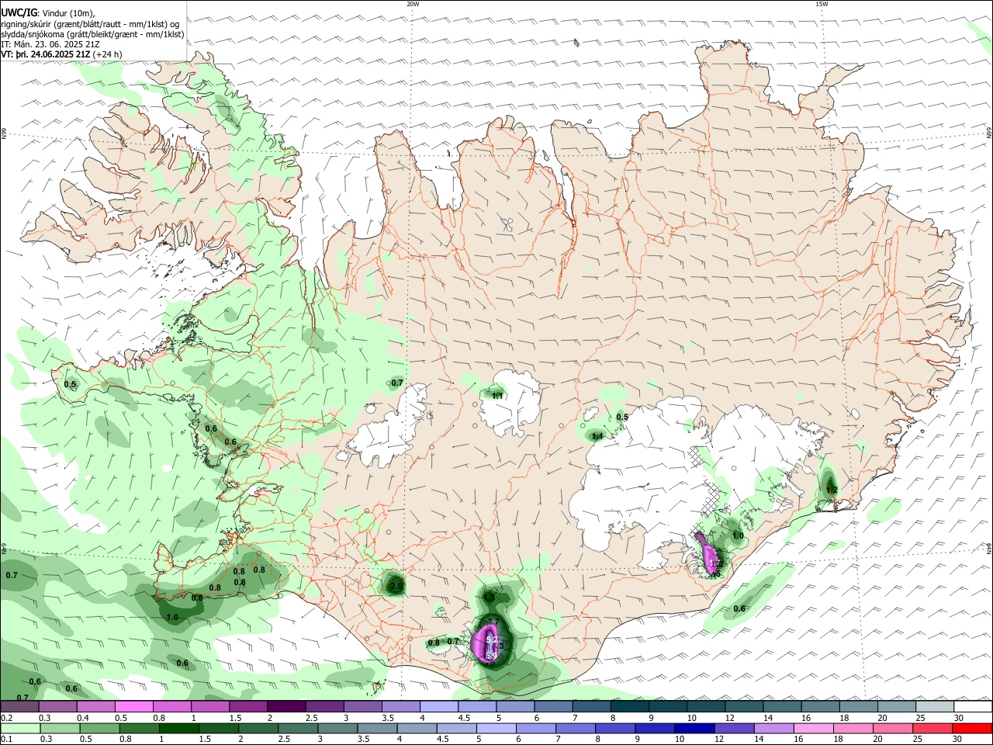Viewport: 993px width, 745px height.
Task: Pick the rain legend swatch between 0.5 and 0.8
Action: (x=99, y=728)
